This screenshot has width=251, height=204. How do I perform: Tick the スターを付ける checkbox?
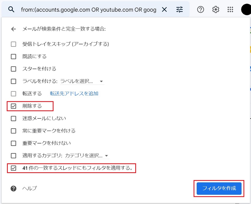tap(13, 69)
